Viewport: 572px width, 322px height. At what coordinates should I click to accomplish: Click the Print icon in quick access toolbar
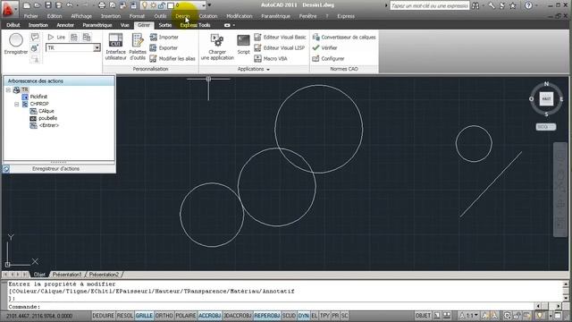coord(102,5)
